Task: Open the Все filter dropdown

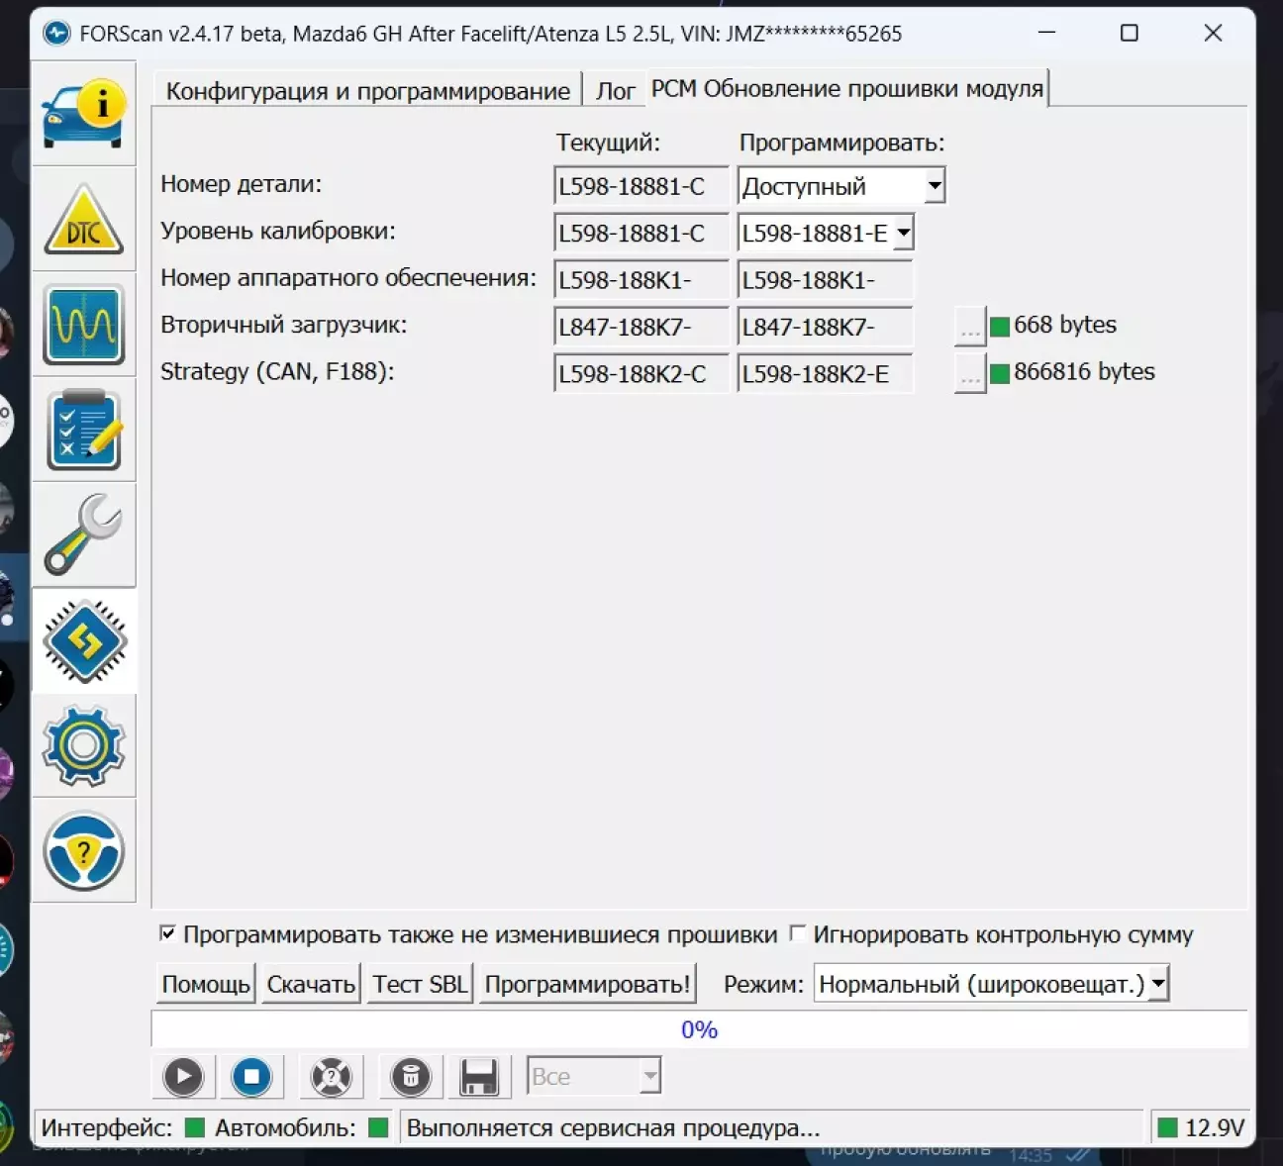Action: (x=593, y=1076)
